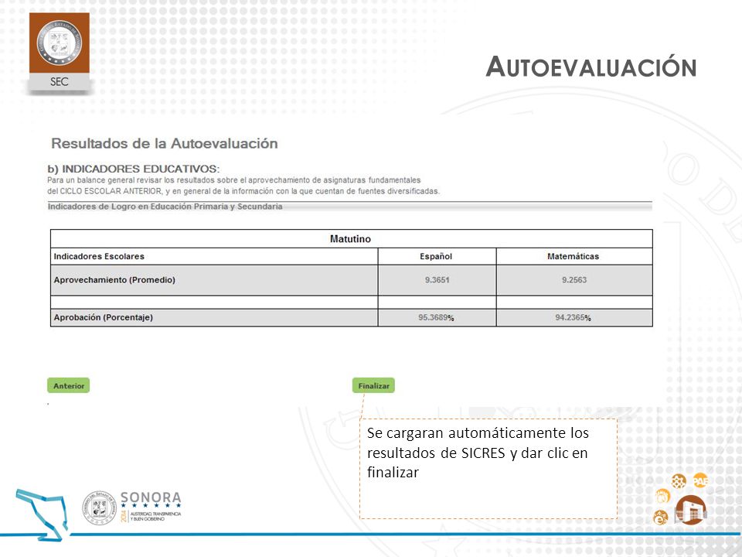Click the green Finalizar button

373,385
